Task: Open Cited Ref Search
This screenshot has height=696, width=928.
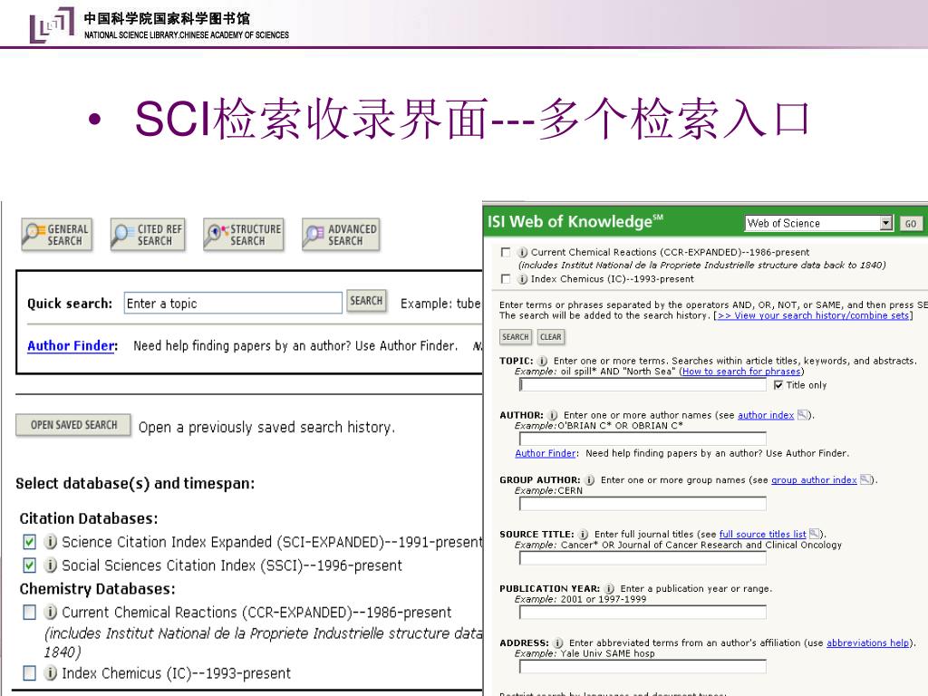Action: click(x=148, y=235)
